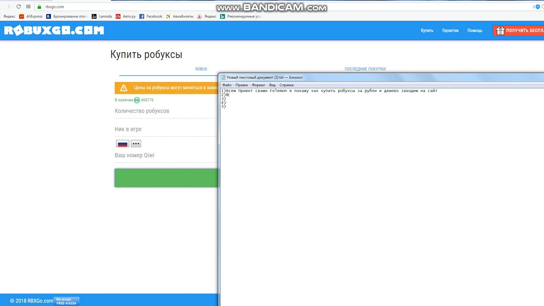Open the Вид menu in Notepad
Image resolution: width=544 pixels, height=306 pixels.
(x=272, y=85)
